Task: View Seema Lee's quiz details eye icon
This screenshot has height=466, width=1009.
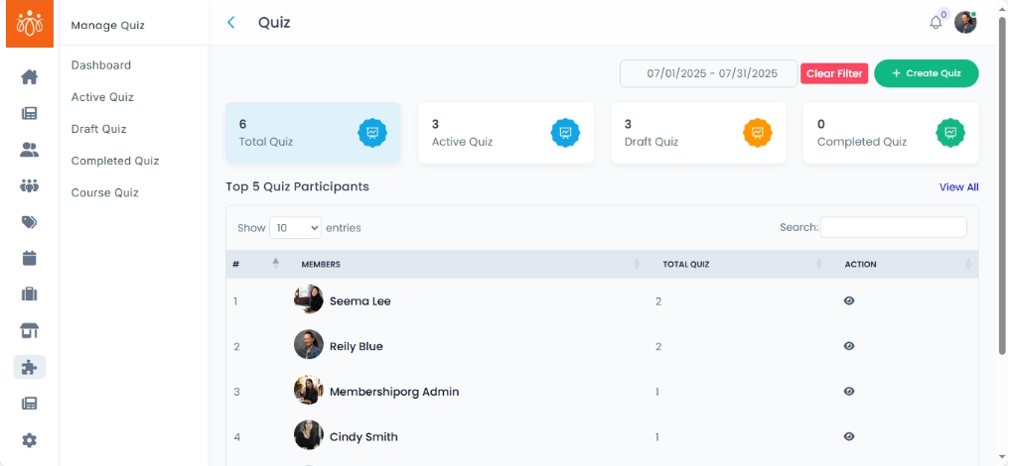Action: (849, 300)
